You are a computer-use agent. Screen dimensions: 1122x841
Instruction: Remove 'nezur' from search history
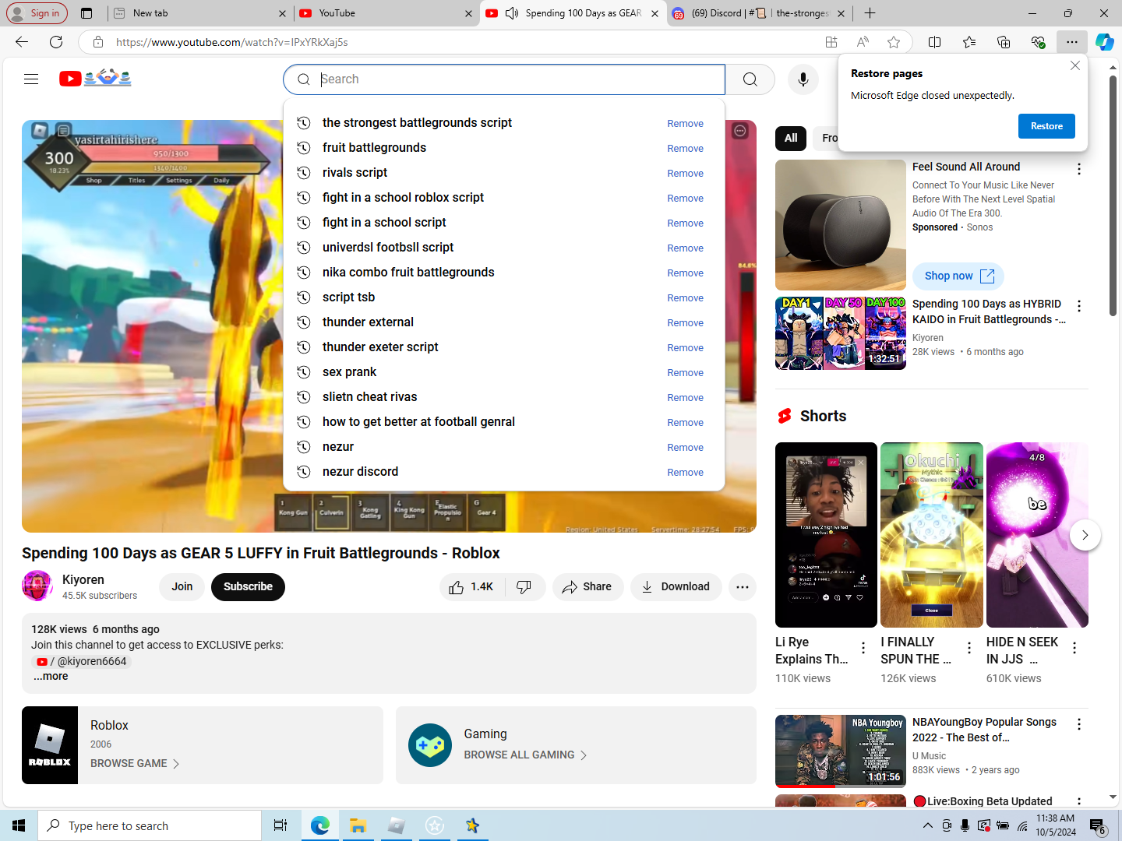685,448
